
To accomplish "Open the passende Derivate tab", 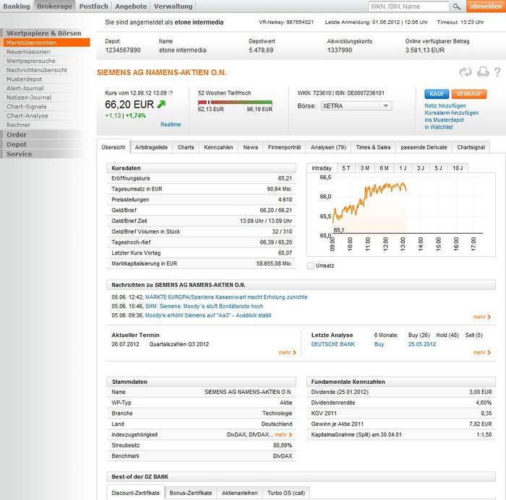I will click(424, 147).
